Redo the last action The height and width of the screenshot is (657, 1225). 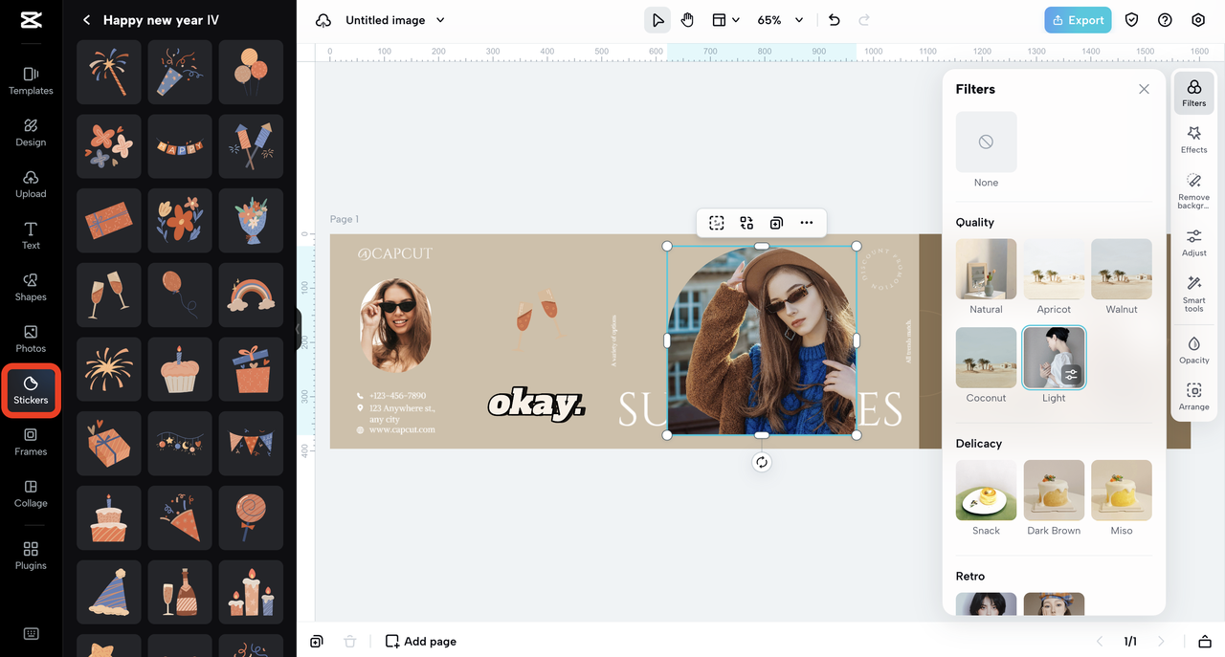pyautogui.click(x=864, y=20)
